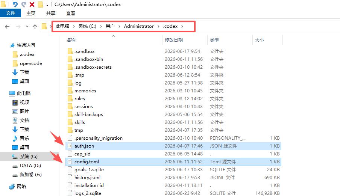Open 桌面 under quick access
The height and width of the screenshot is (196, 340).
click(24, 81)
